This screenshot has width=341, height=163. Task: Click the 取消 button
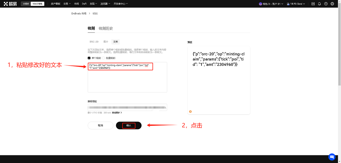(x=100, y=125)
